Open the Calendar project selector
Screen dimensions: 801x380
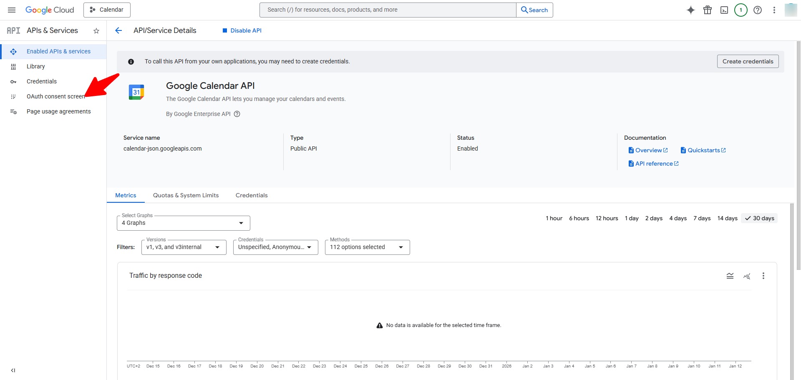pyautogui.click(x=107, y=10)
